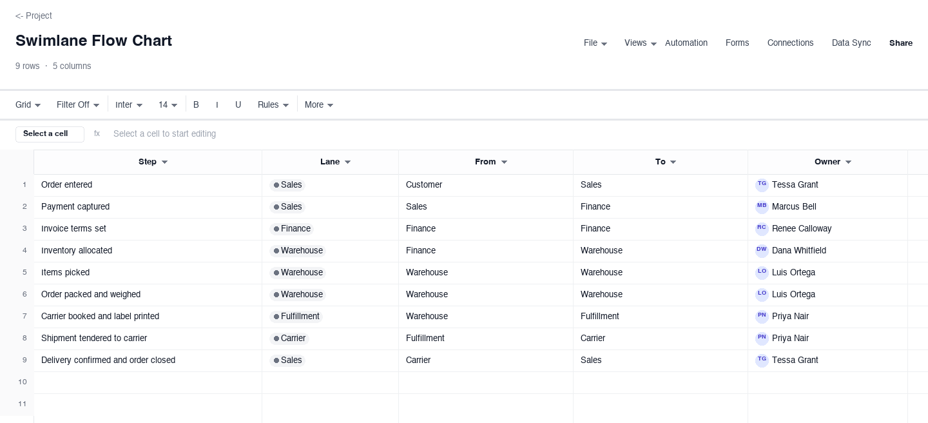The image size is (928, 423).
Task: Click Tessa Grant avatar in Order entered row
Action: [x=762, y=185]
